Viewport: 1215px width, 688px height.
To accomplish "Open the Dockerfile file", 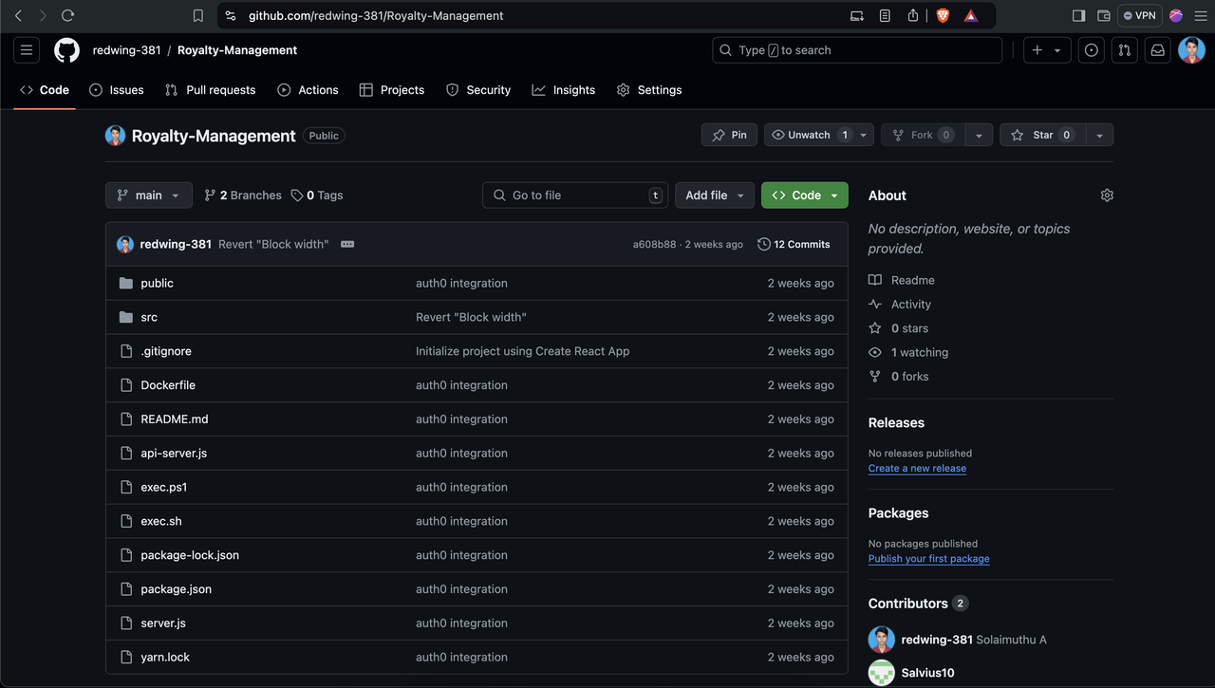I will (168, 384).
